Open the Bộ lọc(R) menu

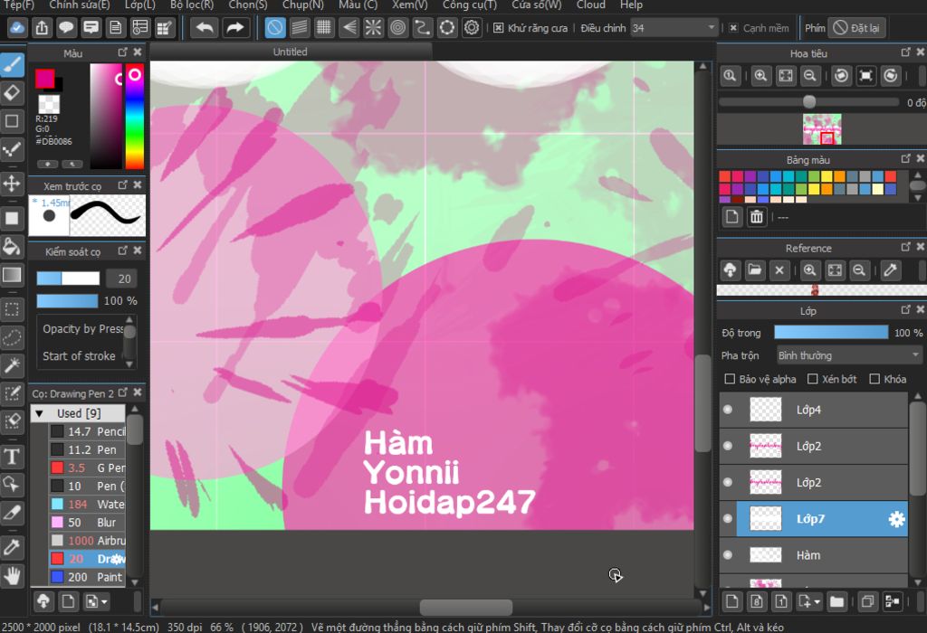pos(192,5)
